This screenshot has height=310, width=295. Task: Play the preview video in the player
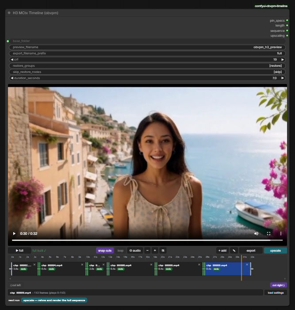[14, 233]
